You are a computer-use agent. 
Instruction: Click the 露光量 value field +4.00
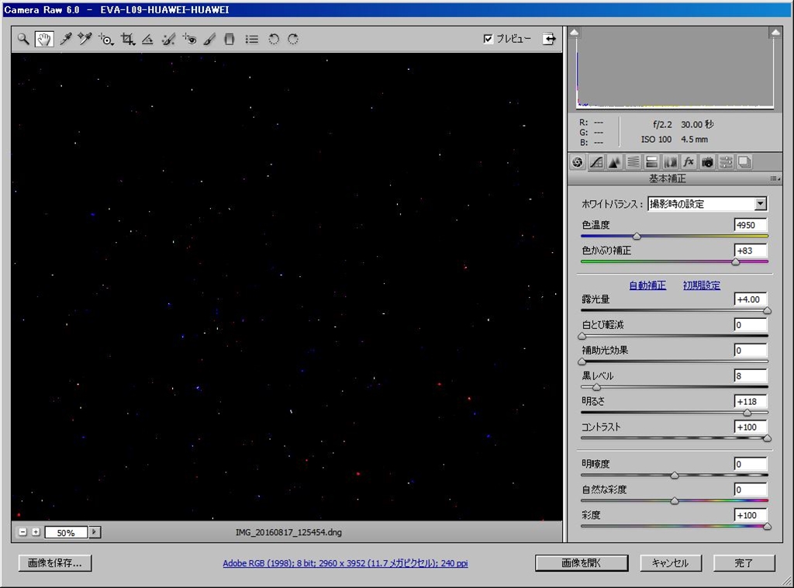click(751, 299)
